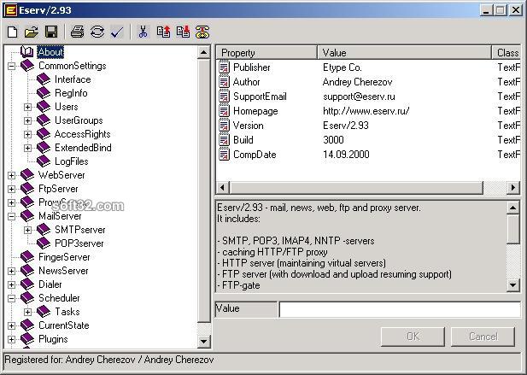Click the property list scroll right arrow
Viewport: 527px width, 375px height.
[512, 188]
